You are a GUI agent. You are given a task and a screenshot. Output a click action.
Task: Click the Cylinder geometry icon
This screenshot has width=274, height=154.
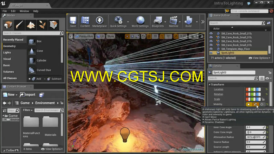[x=32, y=61]
